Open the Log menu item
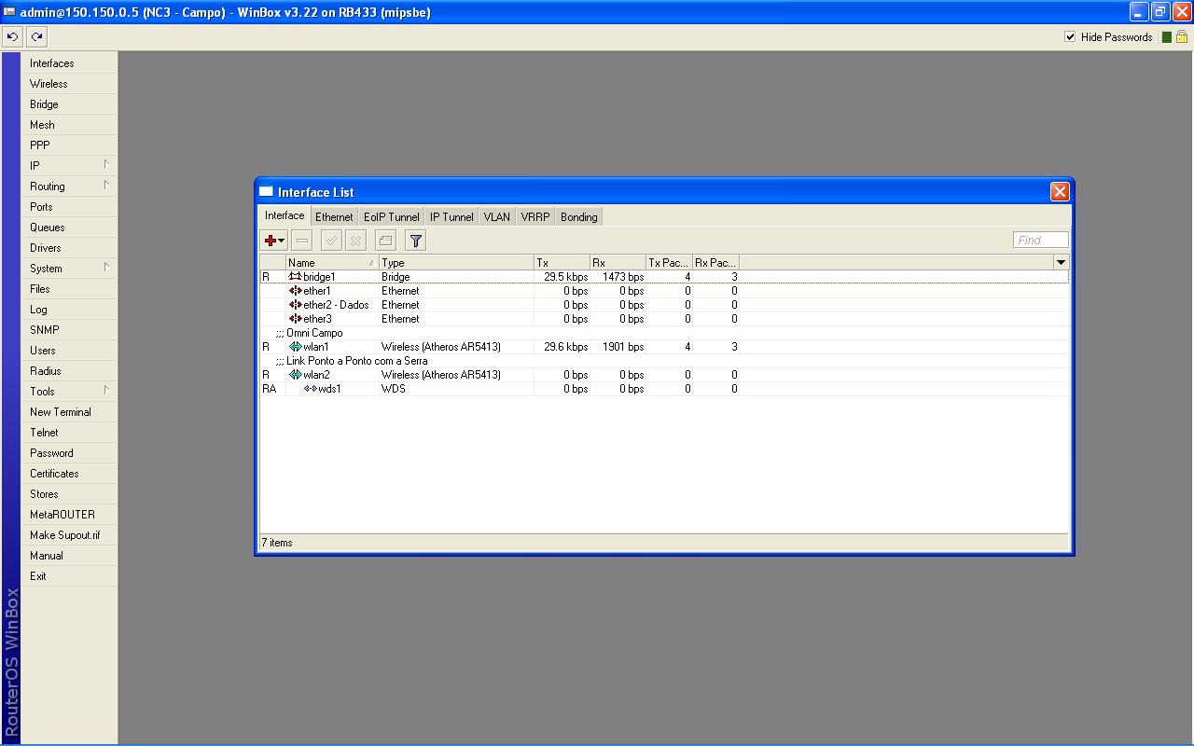 [70, 310]
